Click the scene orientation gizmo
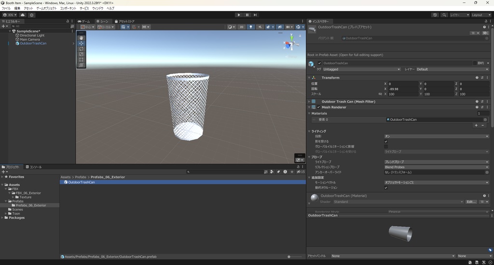Screen dimensions: 494x265 pyautogui.click(x=291, y=43)
